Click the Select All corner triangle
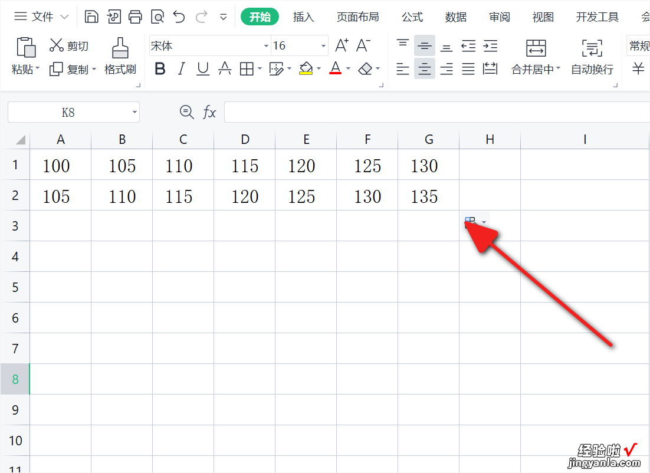Image resolution: width=650 pixels, height=473 pixels. [x=20, y=140]
